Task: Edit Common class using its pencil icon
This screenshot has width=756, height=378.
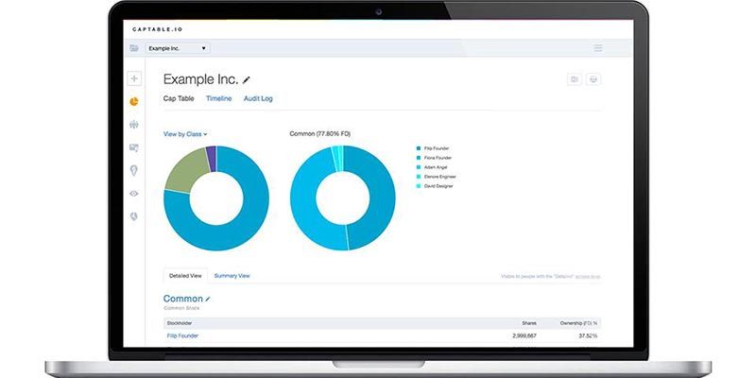Action: pyautogui.click(x=209, y=299)
